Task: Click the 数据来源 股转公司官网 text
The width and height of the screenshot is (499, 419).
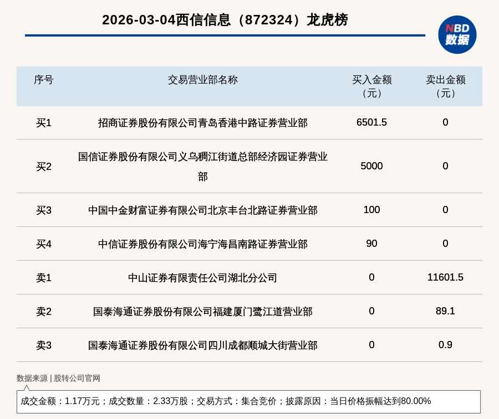Action: (58, 378)
